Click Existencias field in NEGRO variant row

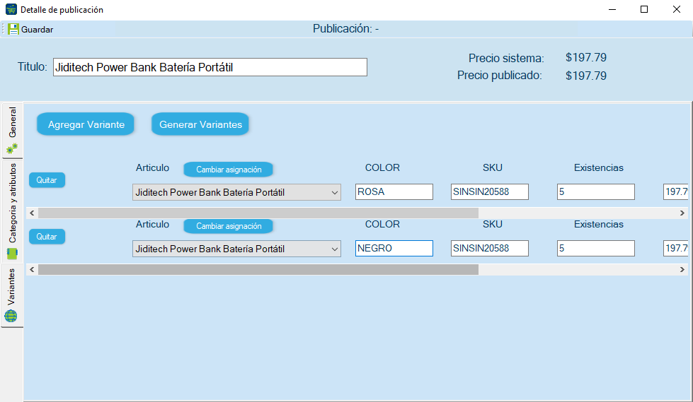[596, 249]
